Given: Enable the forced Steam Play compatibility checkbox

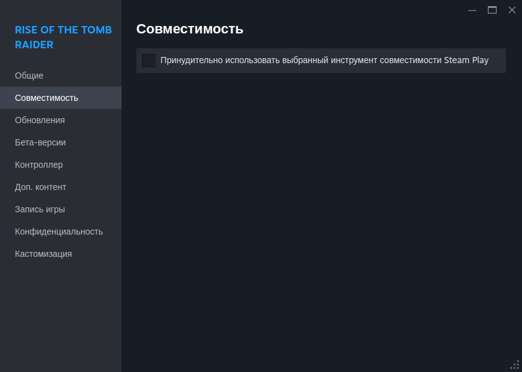Looking at the screenshot, I should point(149,61).
